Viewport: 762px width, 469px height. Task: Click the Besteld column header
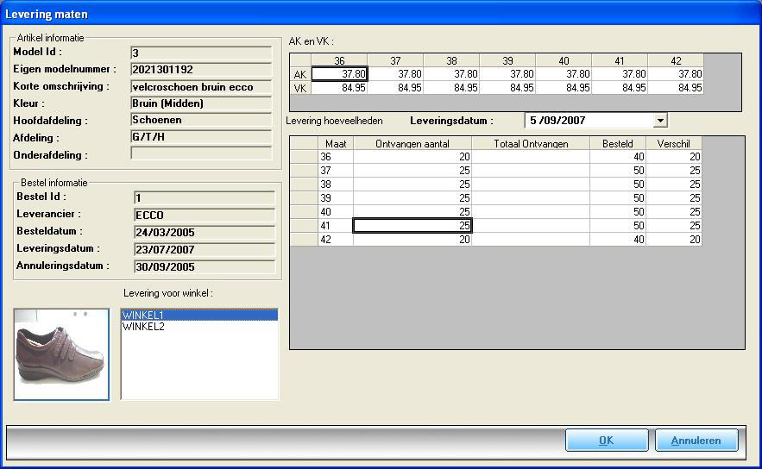(x=618, y=144)
